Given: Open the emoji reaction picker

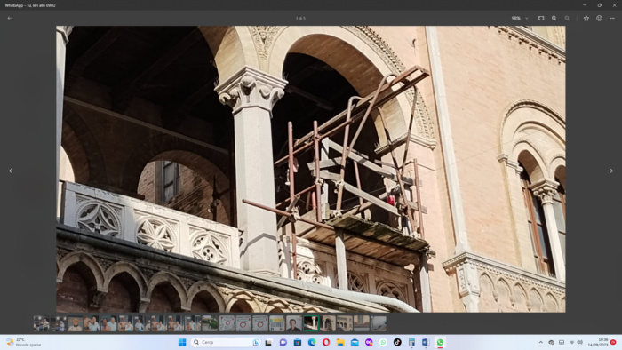Looking at the screenshot, I should pyautogui.click(x=600, y=19).
